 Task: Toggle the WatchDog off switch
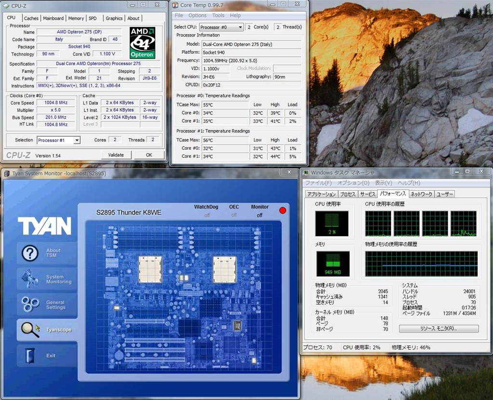click(x=207, y=215)
